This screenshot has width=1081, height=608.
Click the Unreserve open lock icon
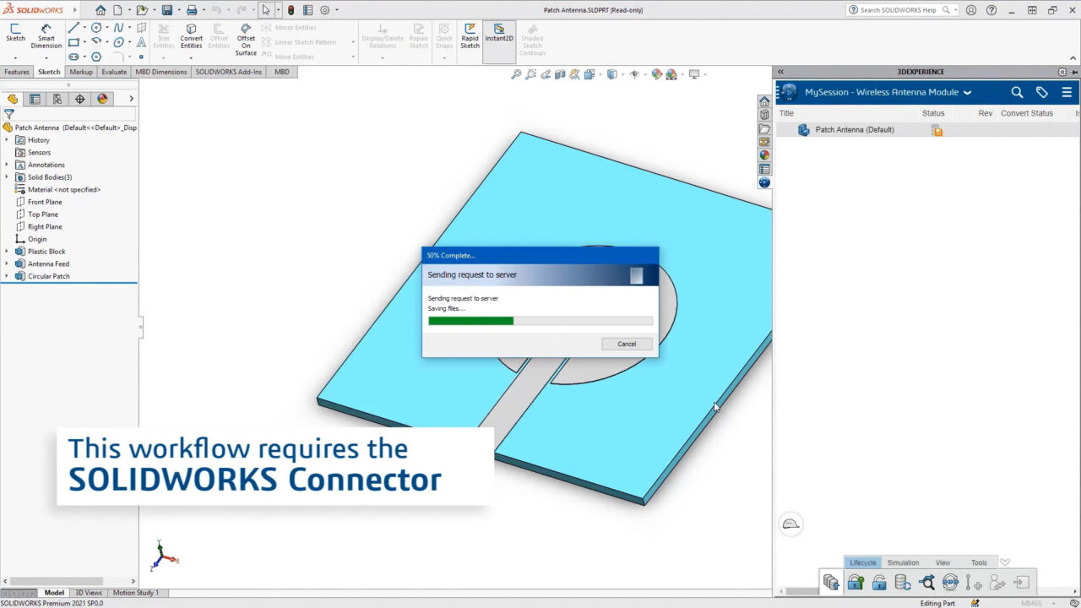[x=879, y=582]
